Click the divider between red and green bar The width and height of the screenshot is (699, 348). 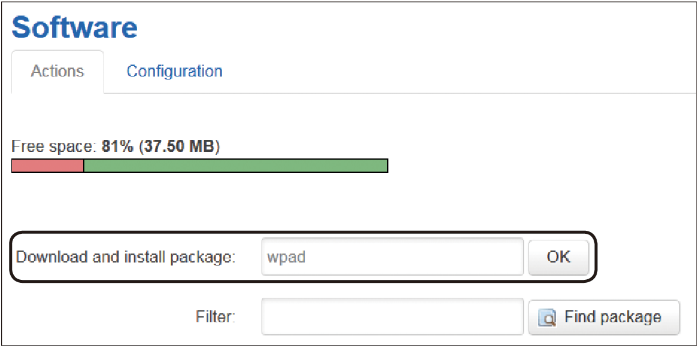coord(84,165)
